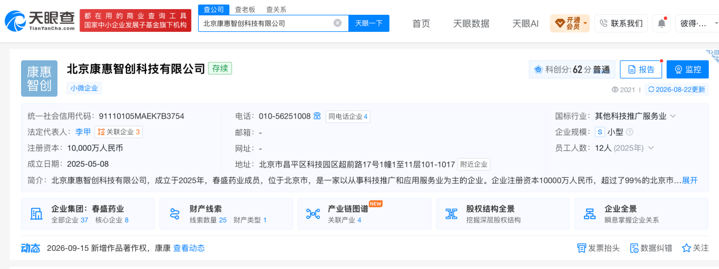Click the phone lookup icon beside the number
Viewport: 719px width, 269px height.
pos(317,116)
